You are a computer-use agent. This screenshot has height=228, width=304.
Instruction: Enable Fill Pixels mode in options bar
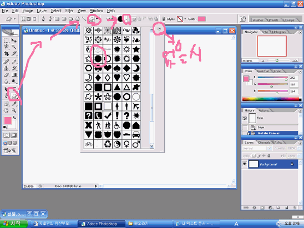(34, 19)
